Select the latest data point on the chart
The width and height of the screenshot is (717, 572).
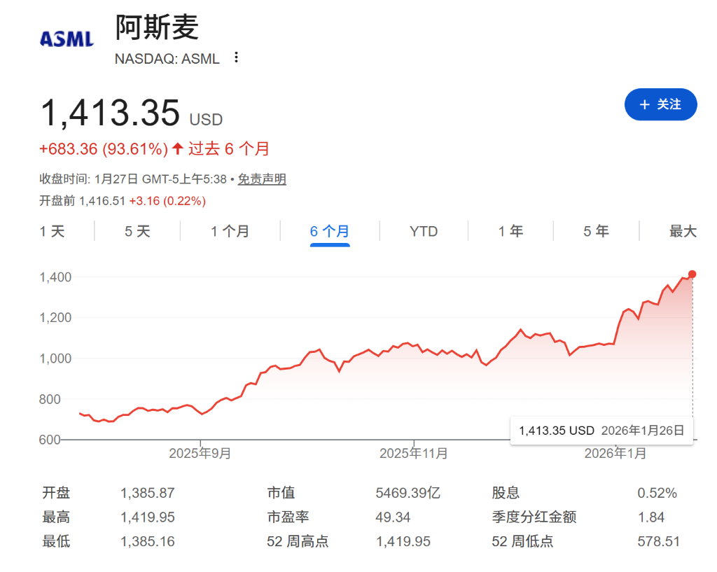tap(692, 274)
